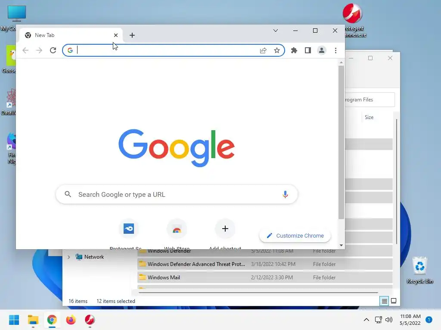The height and width of the screenshot is (330, 441).
Task: Select the New Tab tab
Action: (71, 35)
